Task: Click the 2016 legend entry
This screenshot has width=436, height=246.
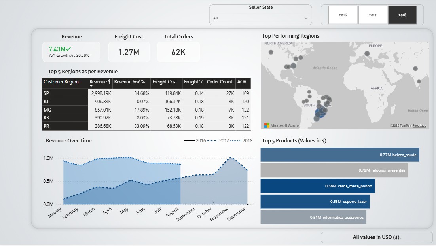Action: [x=195, y=141]
